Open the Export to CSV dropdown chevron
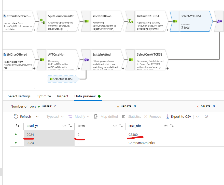Screen dimensions: 224x185 tap(197, 116)
